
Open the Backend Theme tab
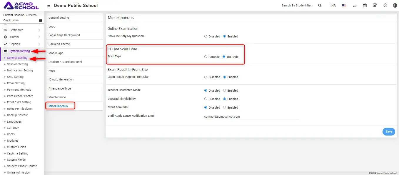[59, 44]
